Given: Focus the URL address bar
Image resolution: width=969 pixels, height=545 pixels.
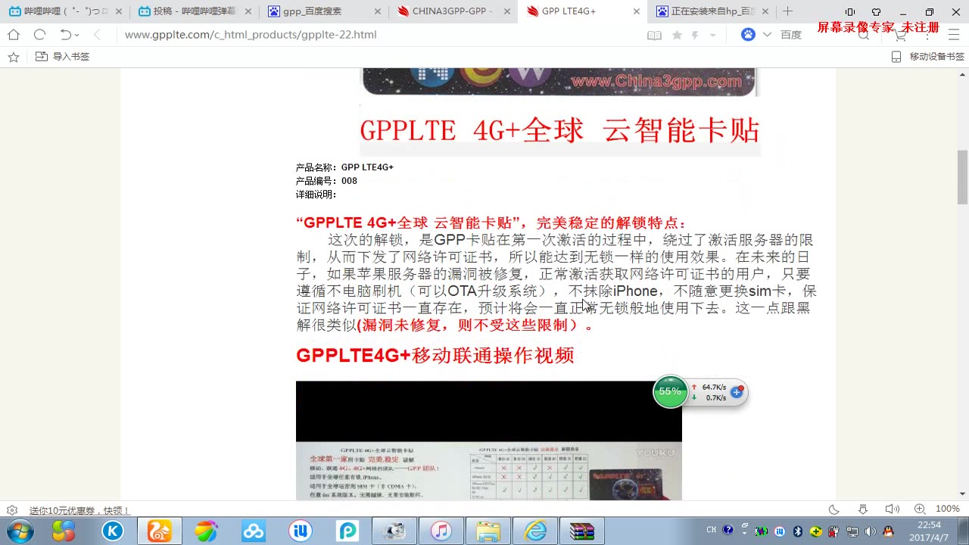Looking at the screenshot, I should click(379, 35).
